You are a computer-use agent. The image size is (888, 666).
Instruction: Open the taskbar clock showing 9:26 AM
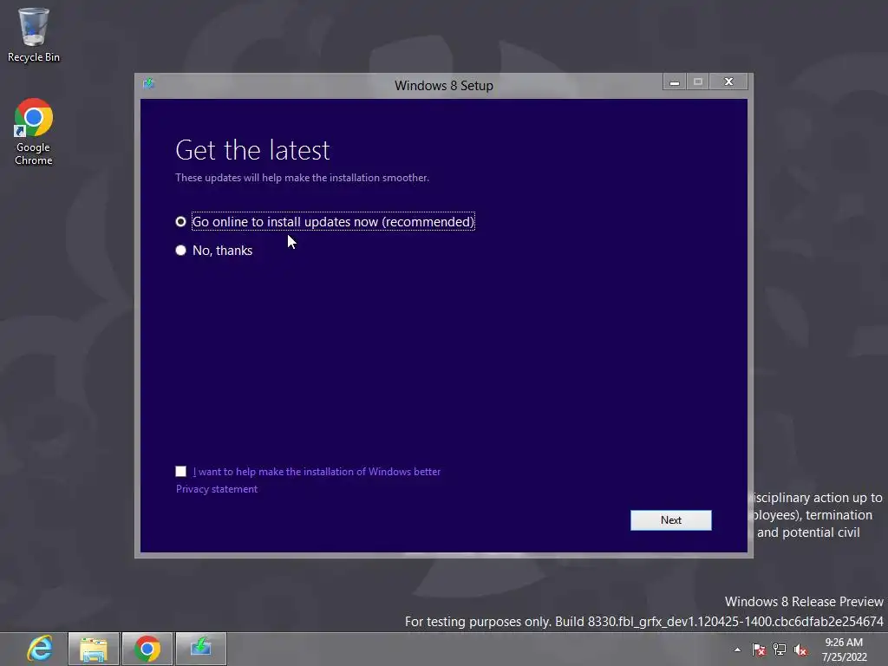(844, 650)
